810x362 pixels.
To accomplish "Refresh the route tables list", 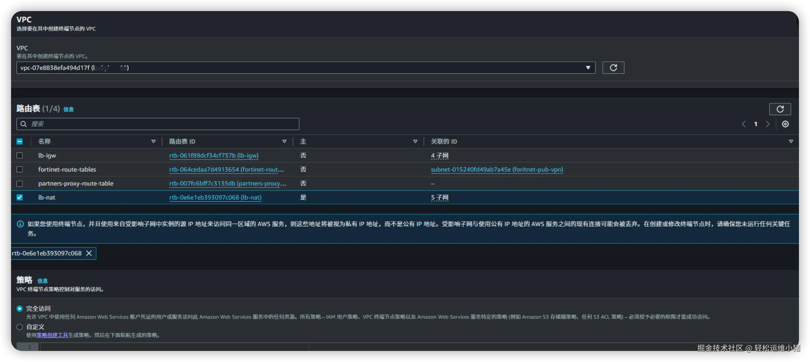I will click(780, 109).
